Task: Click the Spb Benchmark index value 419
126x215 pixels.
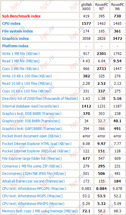Action: 86,16
